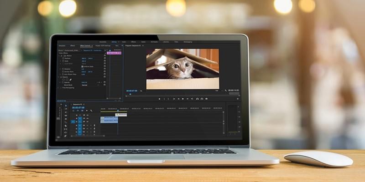Select the Track Select Forward tool
Screen dimensions: 365x182
[x=66, y=109]
